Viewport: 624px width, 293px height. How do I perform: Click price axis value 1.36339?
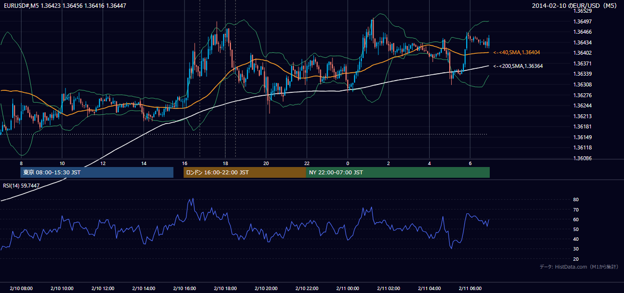582,74
